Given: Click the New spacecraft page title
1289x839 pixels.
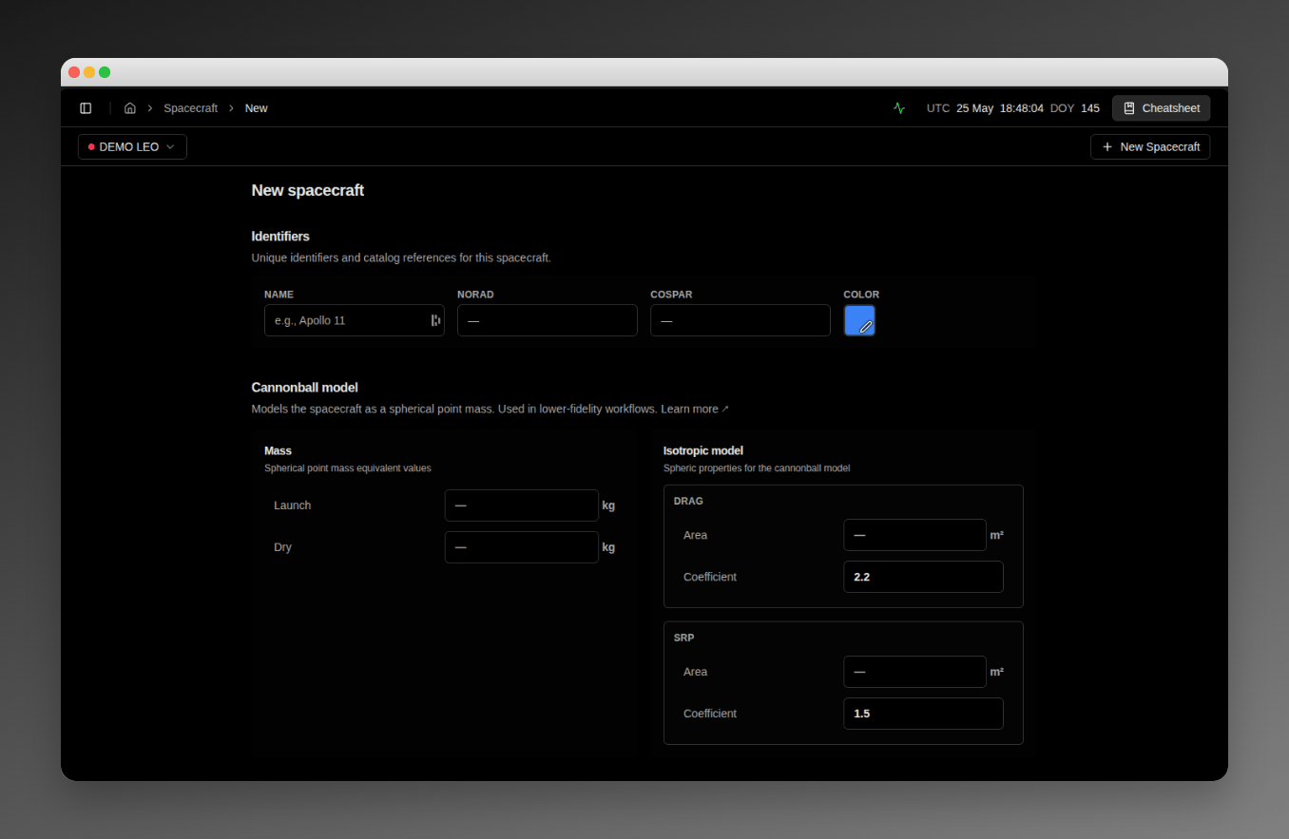Looking at the screenshot, I should 308,190.
